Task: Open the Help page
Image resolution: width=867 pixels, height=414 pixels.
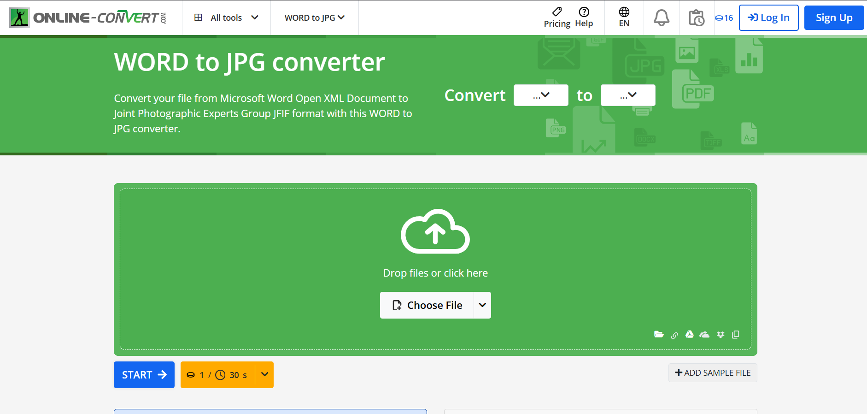Action: click(584, 18)
